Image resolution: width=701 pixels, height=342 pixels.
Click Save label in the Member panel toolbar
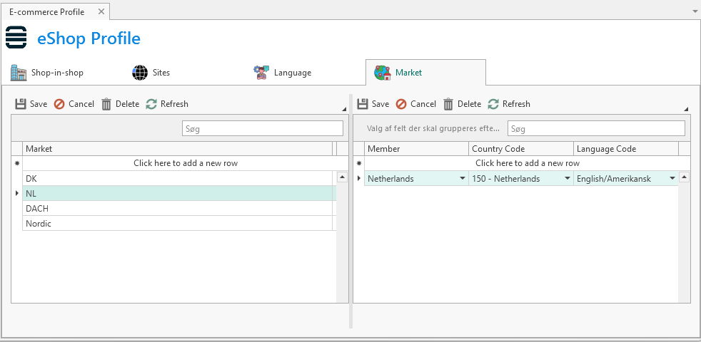point(380,104)
